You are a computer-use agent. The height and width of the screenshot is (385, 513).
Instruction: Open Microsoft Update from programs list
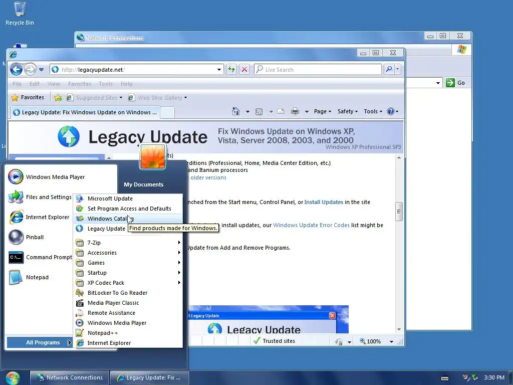tap(128, 199)
